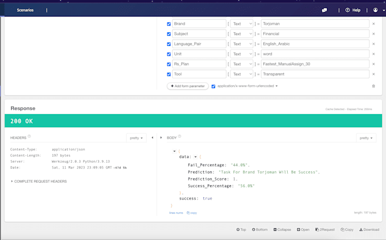Open the chat messages icon in top bar
Viewport: 386px width, 240px height.
(x=325, y=10)
